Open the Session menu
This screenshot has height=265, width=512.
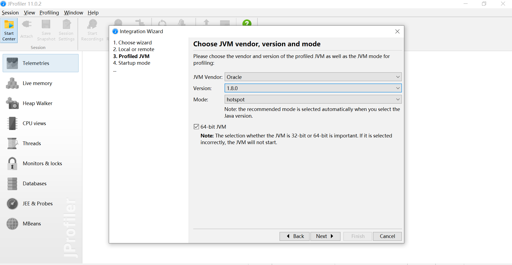pyautogui.click(x=10, y=13)
